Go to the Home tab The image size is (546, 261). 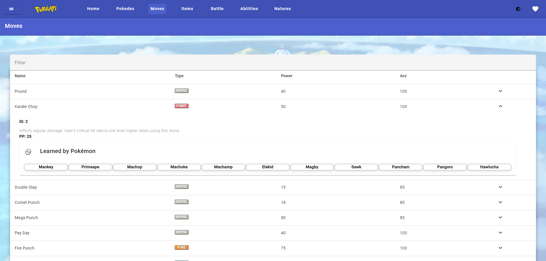click(93, 9)
